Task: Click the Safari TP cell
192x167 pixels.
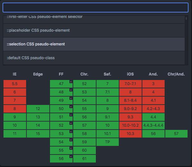Action: 108,142
